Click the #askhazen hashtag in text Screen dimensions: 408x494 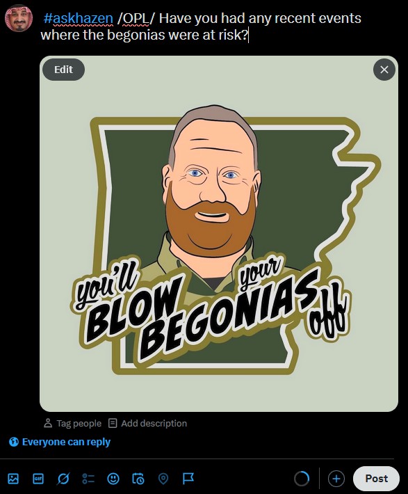pos(78,18)
